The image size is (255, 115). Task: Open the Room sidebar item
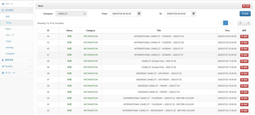8,29
